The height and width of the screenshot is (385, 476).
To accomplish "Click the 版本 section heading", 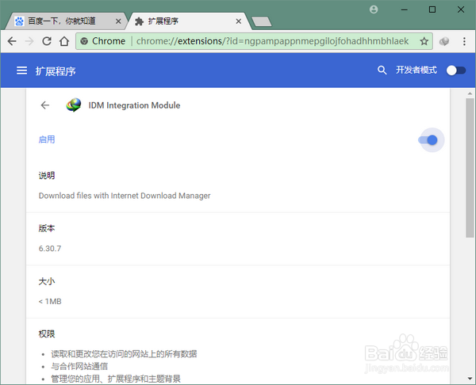I will (47, 228).
